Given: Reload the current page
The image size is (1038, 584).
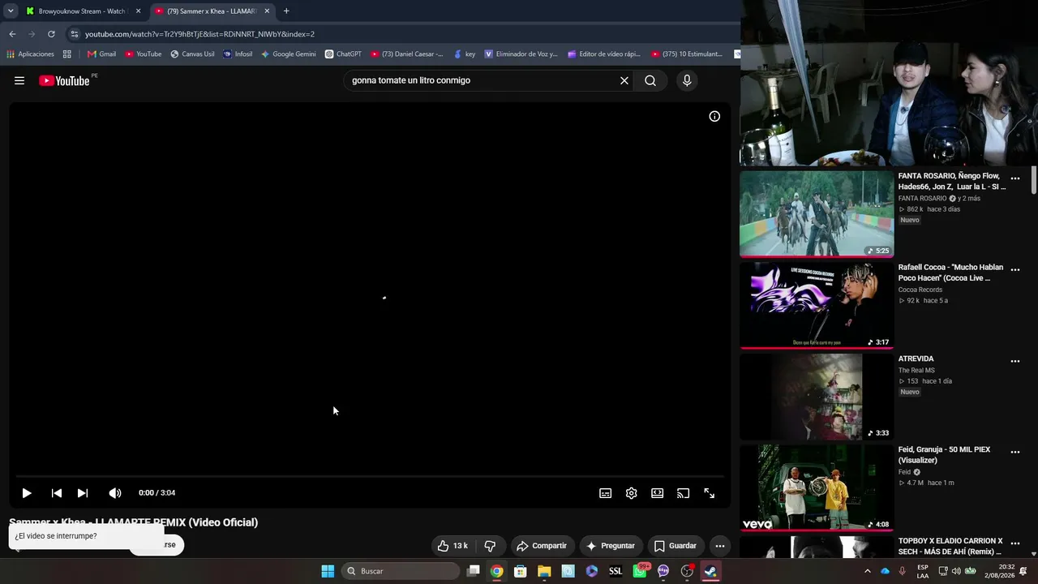Looking at the screenshot, I should point(51,34).
